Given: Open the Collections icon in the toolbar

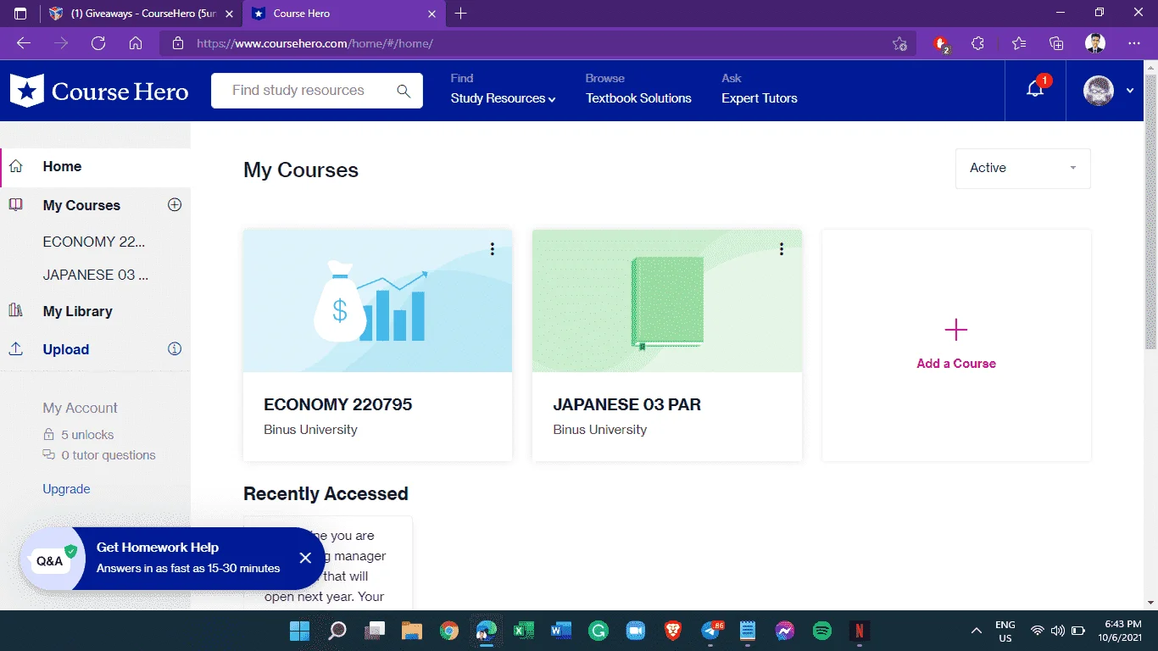Looking at the screenshot, I should (x=1056, y=43).
